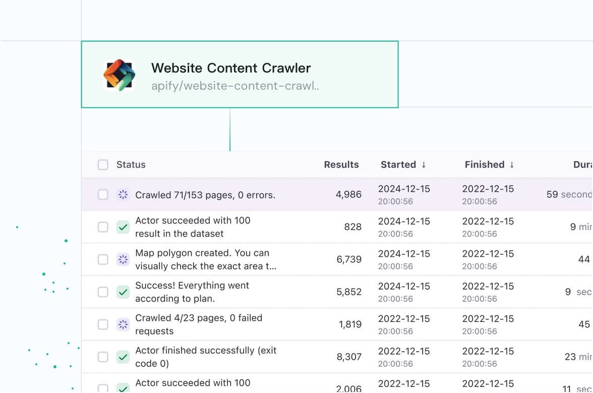The width and height of the screenshot is (593, 393).
Task: Check the checkbox for the "Crawled 71/153 pages" run
Action: click(103, 194)
